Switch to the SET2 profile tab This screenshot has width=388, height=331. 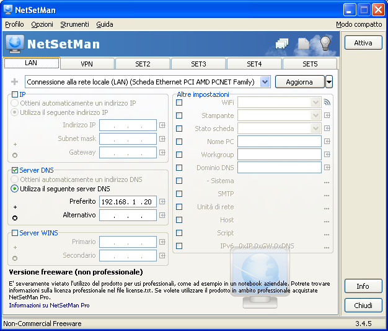pyautogui.click(x=143, y=64)
